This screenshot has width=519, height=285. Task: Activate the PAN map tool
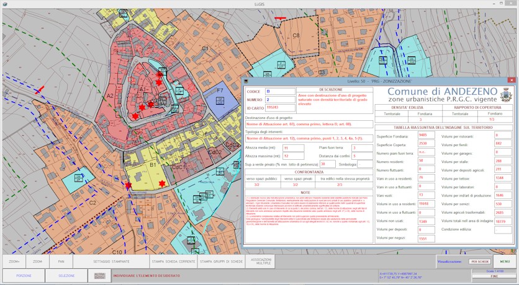pyautogui.click(x=61, y=261)
